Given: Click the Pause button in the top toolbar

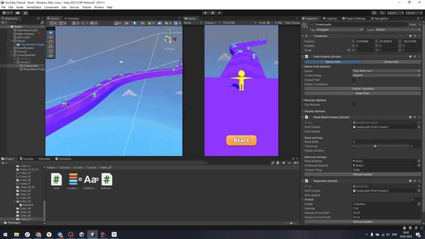Looking at the screenshot, I should [x=212, y=13].
